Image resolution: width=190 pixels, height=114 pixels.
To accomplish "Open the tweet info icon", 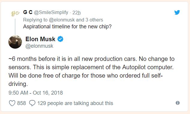I will [177, 103].
